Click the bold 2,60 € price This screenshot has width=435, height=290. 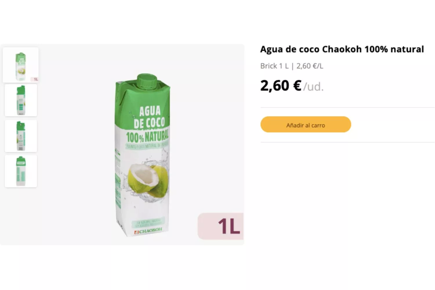(x=281, y=86)
